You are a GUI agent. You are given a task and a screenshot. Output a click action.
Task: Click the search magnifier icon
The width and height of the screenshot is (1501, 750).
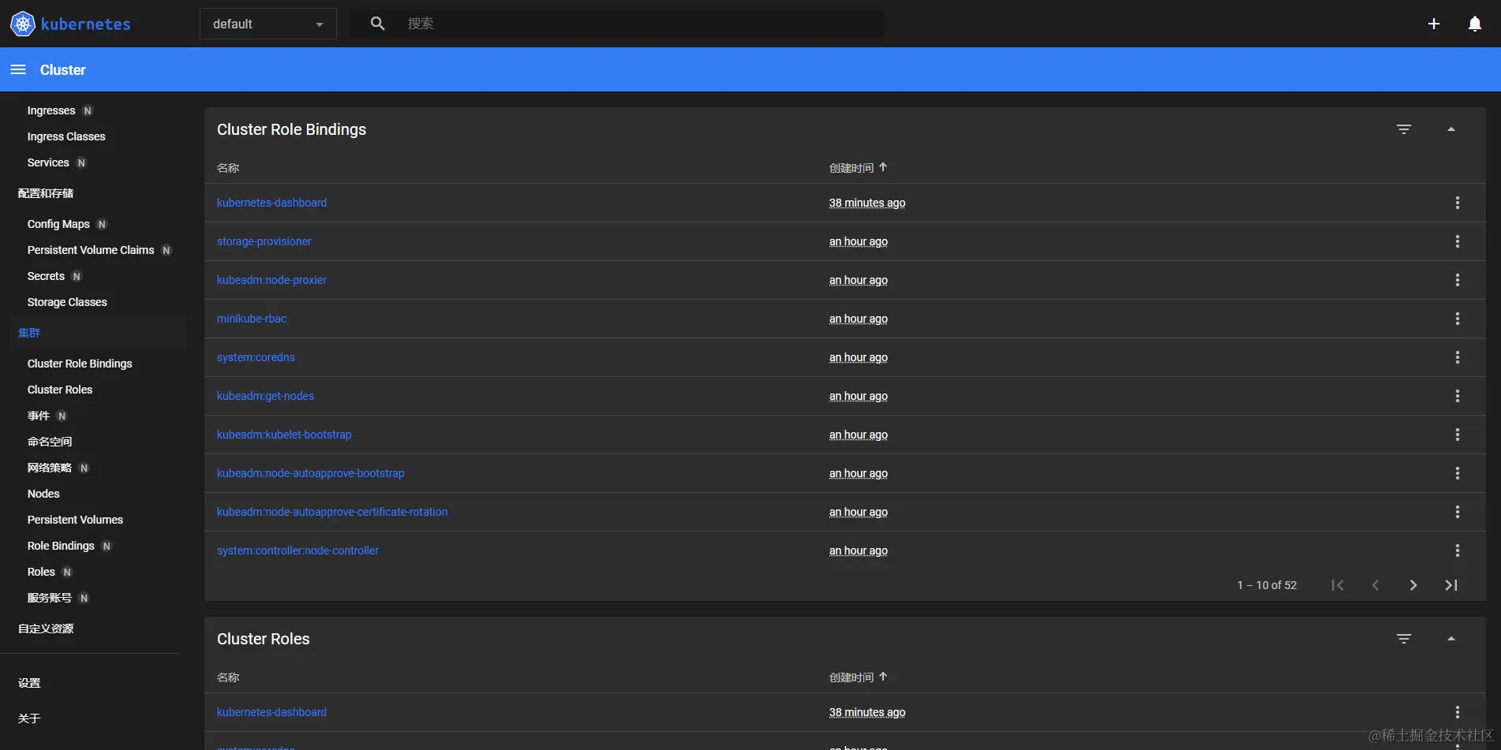[378, 24]
